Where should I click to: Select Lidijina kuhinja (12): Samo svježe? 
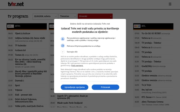(x=30, y=38)
